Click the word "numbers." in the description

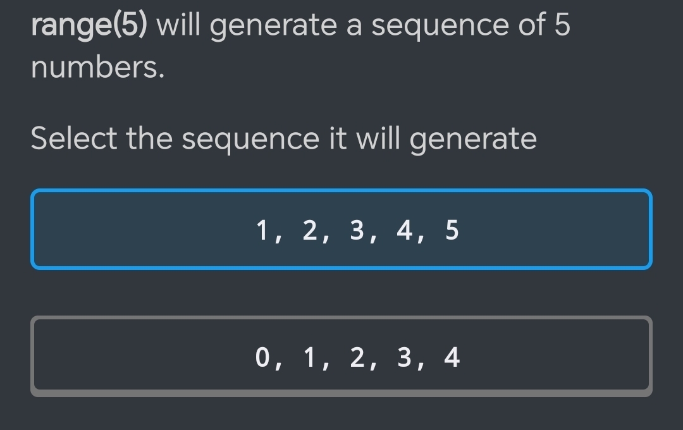(x=98, y=67)
